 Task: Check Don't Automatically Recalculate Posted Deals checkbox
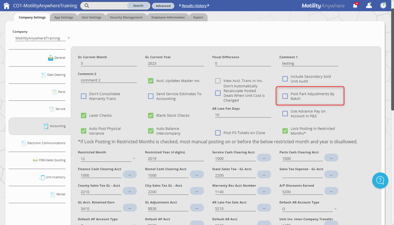point(218,93)
